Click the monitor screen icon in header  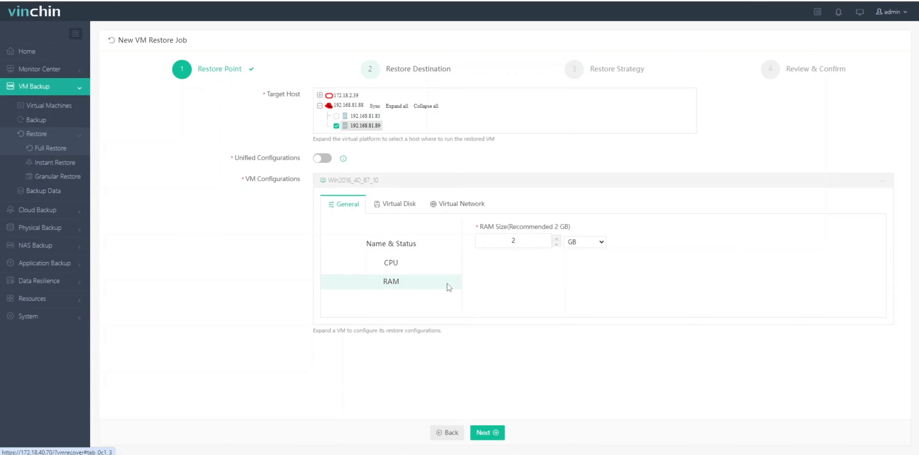[x=860, y=12]
